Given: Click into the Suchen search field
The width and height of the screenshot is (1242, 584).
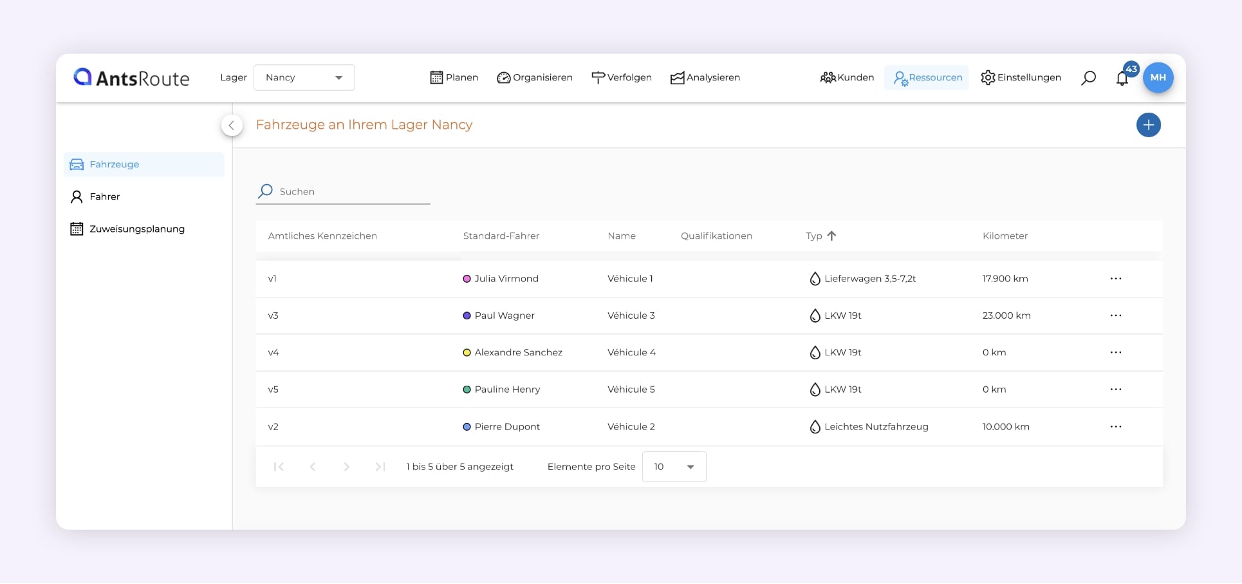Looking at the screenshot, I should click(351, 192).
